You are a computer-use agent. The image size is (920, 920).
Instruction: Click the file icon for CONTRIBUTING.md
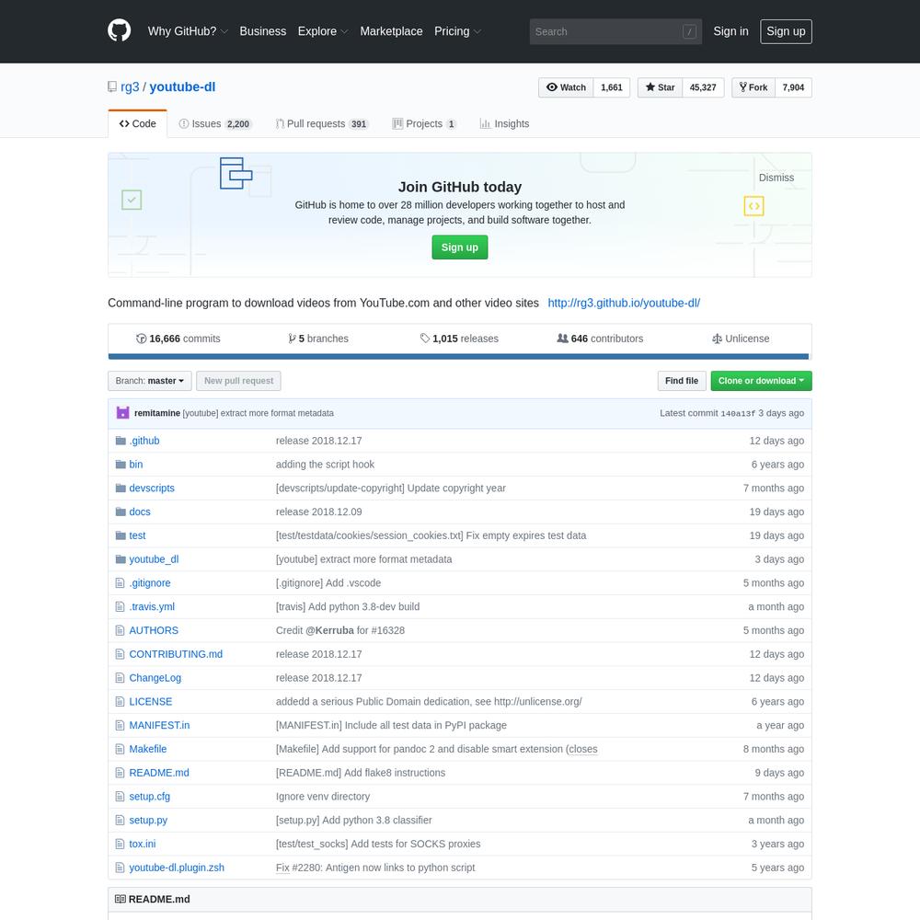click(121, 654)
